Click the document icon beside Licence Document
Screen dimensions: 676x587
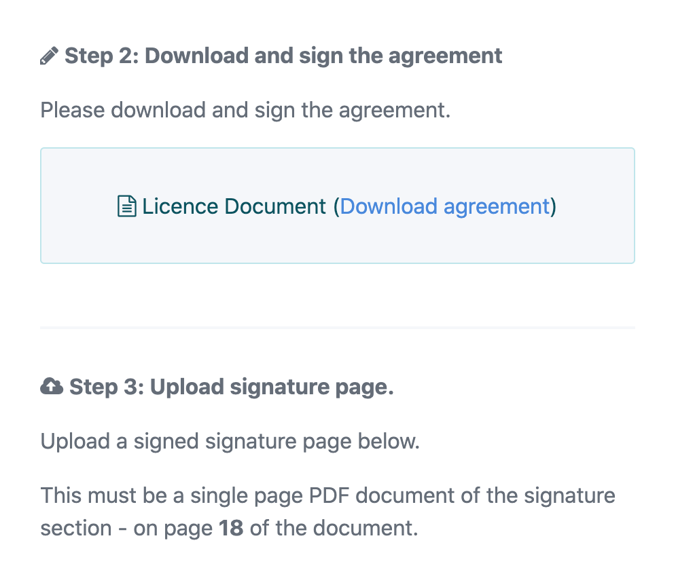click(127, 206)
